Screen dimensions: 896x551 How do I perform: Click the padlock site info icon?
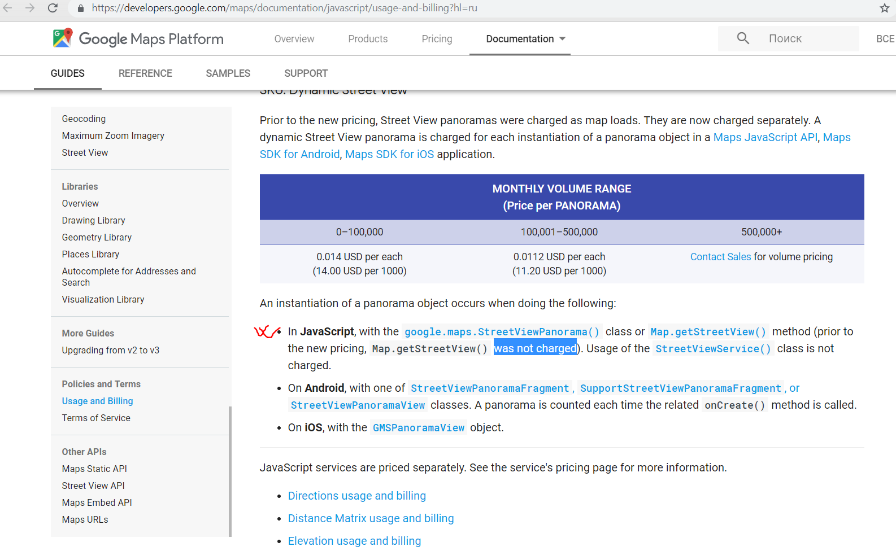click(80, 8)
